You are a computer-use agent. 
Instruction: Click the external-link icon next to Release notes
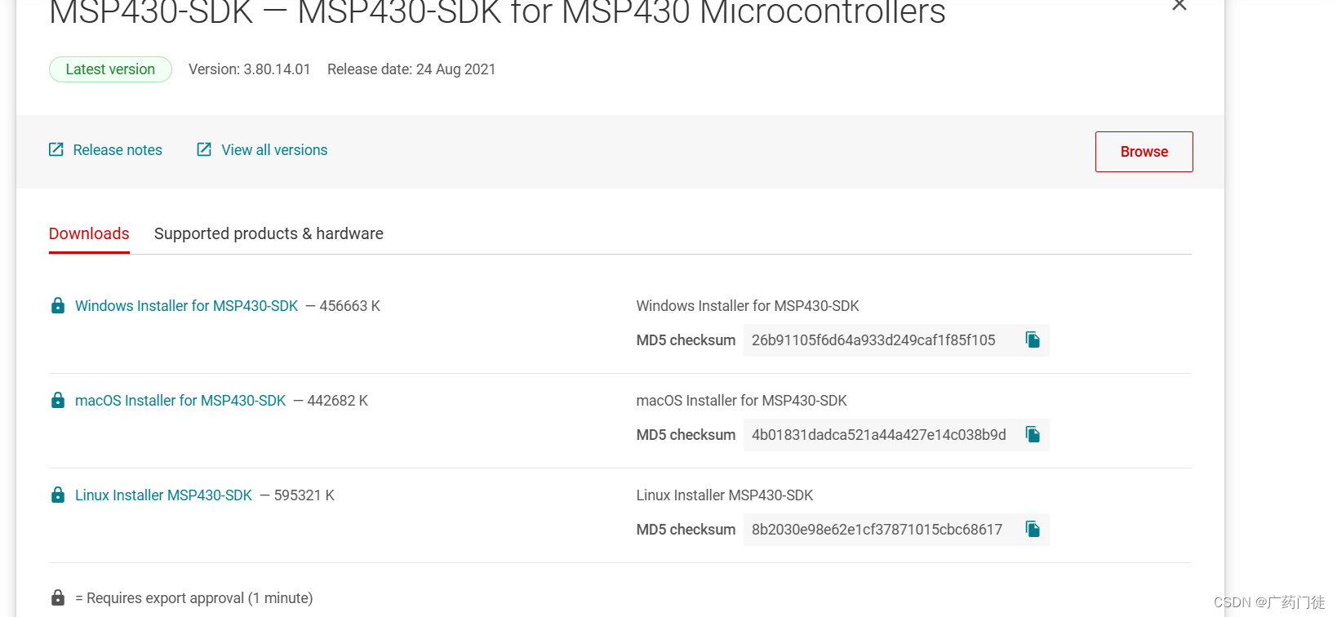coord(56,149)
